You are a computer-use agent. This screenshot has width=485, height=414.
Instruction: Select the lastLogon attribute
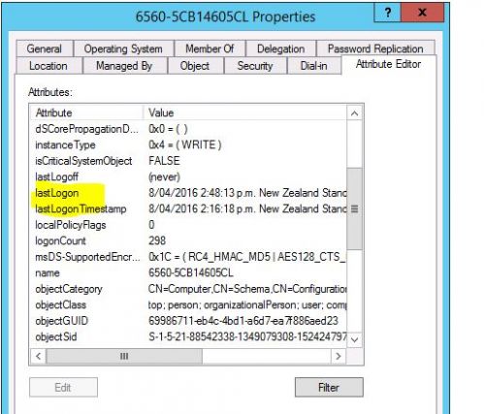point(189,193)
